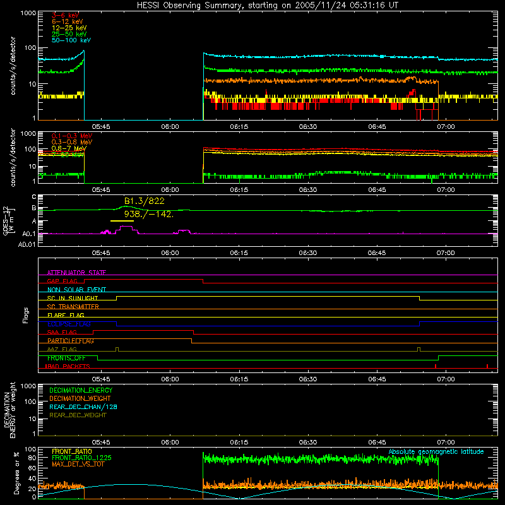505x505 pixels.
Task: Click the PARTICLE_FLAG label
Action: pos(71,341)
